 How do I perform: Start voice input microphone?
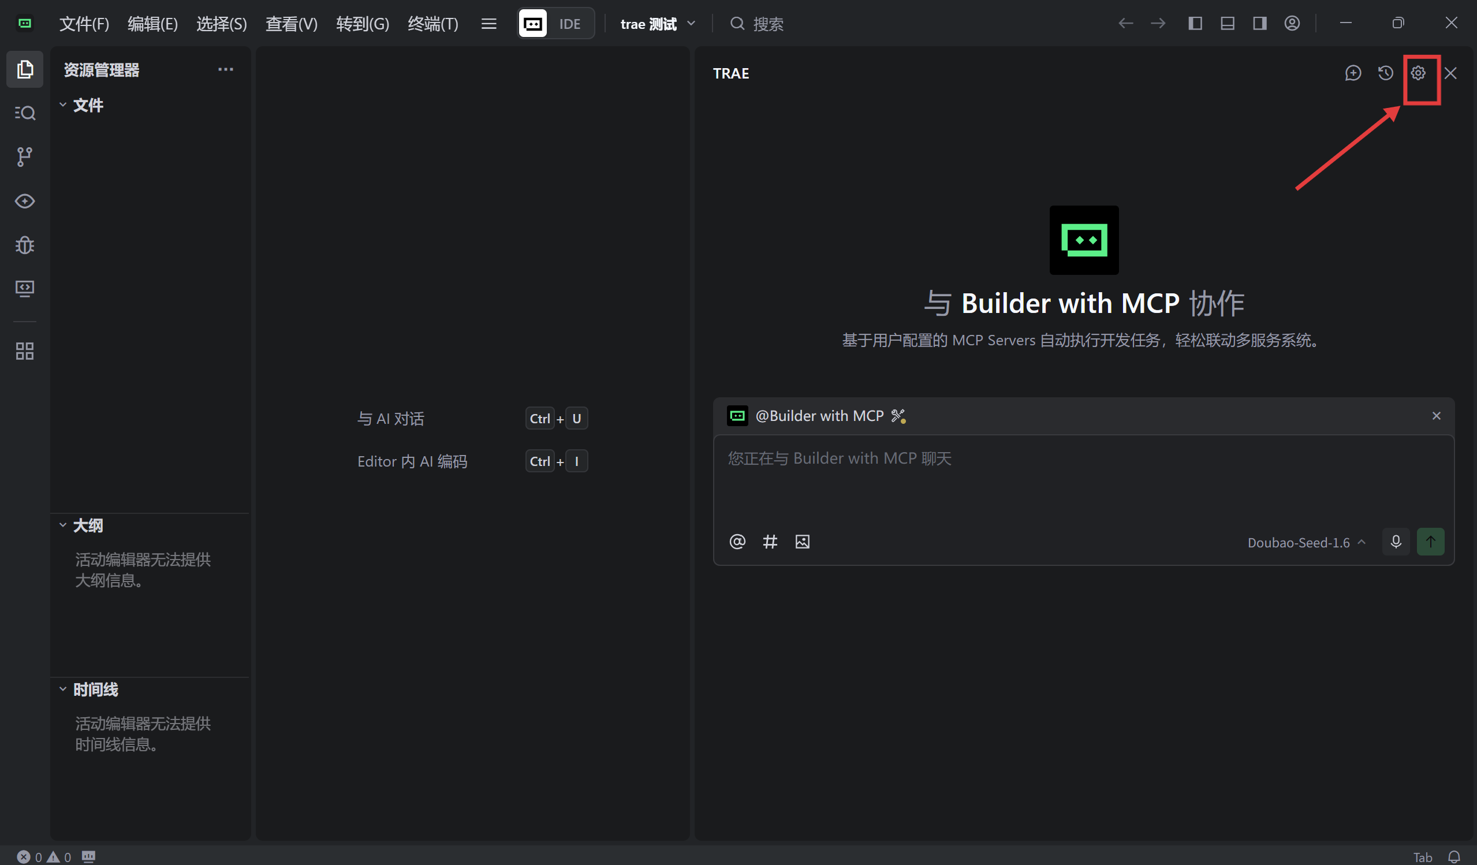(x=1396, y=542)
